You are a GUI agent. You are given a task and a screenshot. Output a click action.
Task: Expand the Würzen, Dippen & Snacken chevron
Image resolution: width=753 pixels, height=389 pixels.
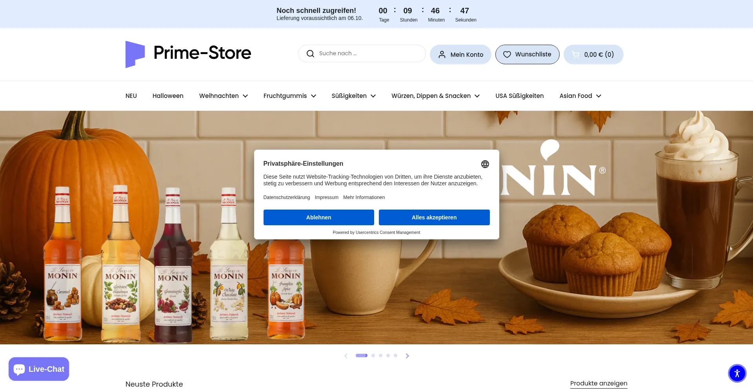(477, 96)
